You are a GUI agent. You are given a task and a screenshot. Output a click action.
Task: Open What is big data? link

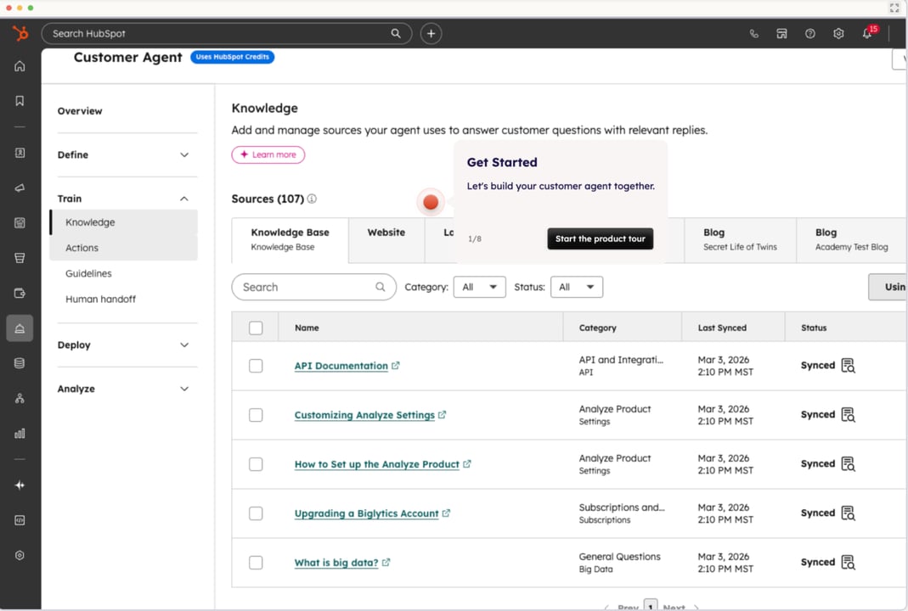pos(336,563)
